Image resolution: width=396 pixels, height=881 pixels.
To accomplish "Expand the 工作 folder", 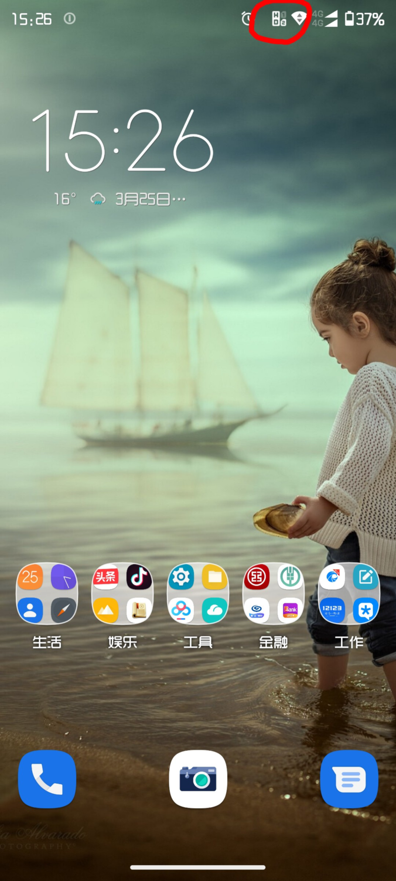I will coord(349,593).
